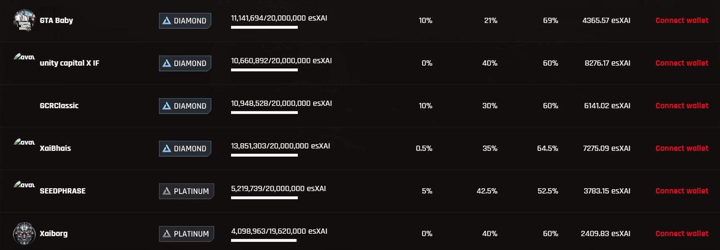720x250 pixels.
Task: Click the unity capital X IF avatar image
Action: point(24,57)
